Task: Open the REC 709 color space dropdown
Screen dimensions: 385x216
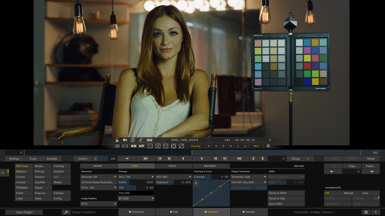Action: [136, 177]
